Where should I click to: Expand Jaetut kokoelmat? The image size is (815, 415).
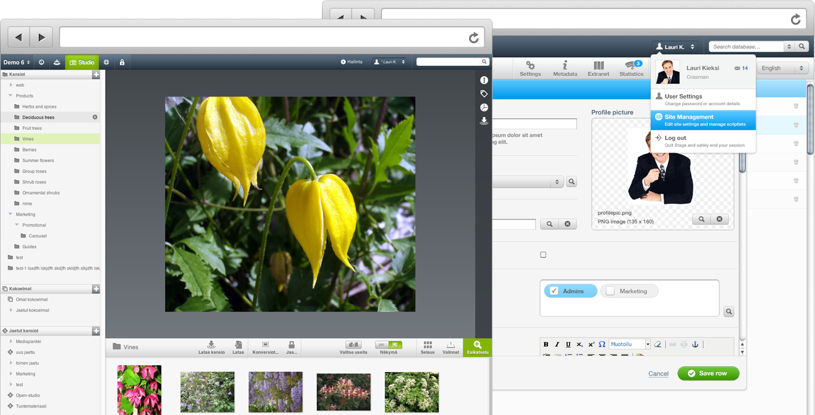click(x=10, y=310)
